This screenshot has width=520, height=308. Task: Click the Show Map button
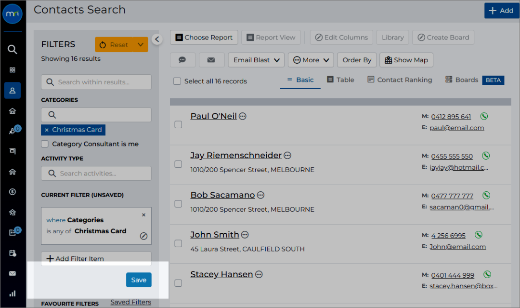tap(406, 60)
